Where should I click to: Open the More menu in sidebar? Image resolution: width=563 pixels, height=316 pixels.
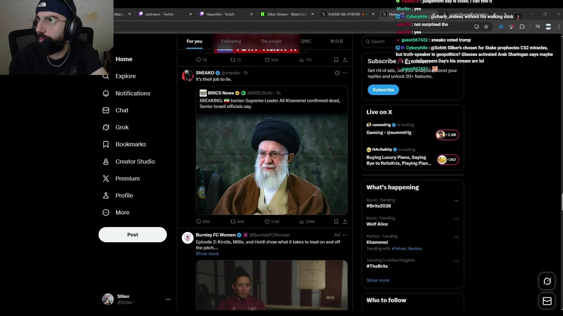(116, 212)
